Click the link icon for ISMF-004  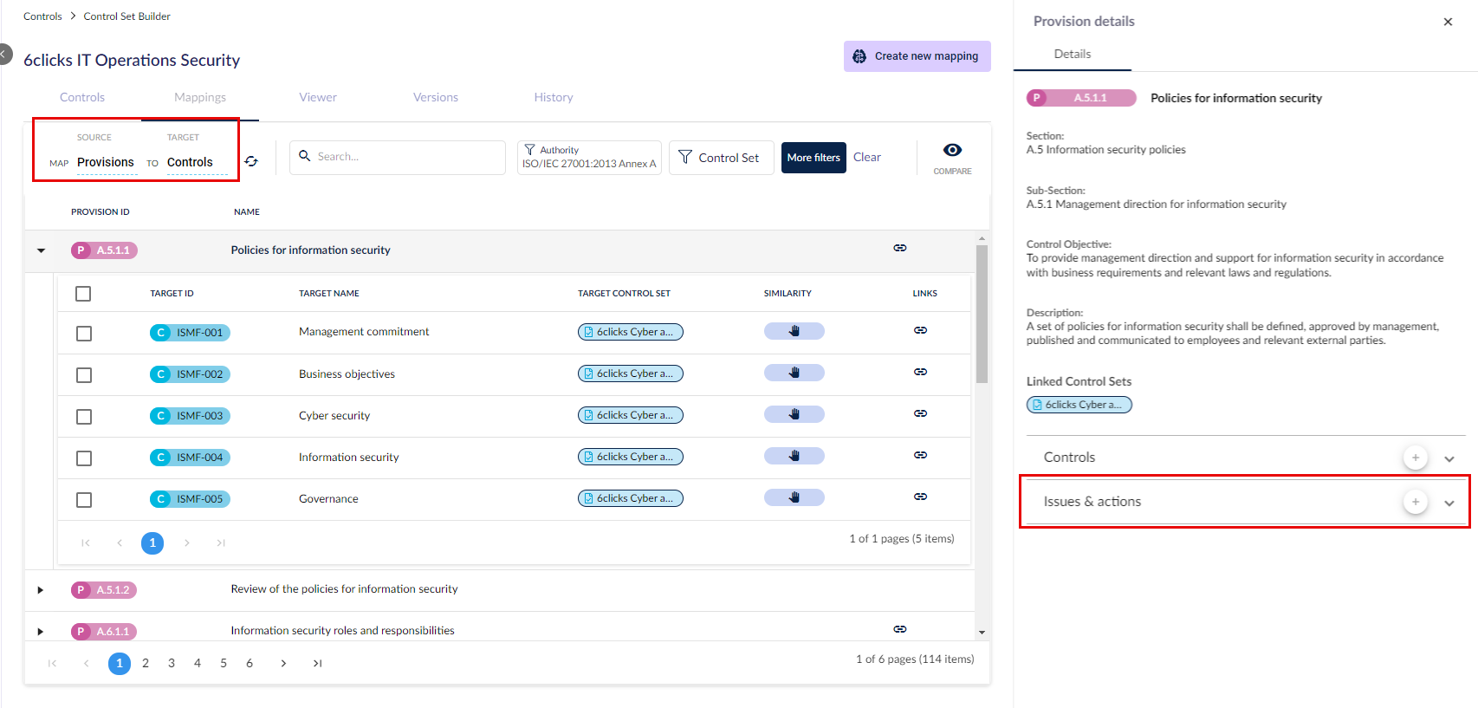920,455
